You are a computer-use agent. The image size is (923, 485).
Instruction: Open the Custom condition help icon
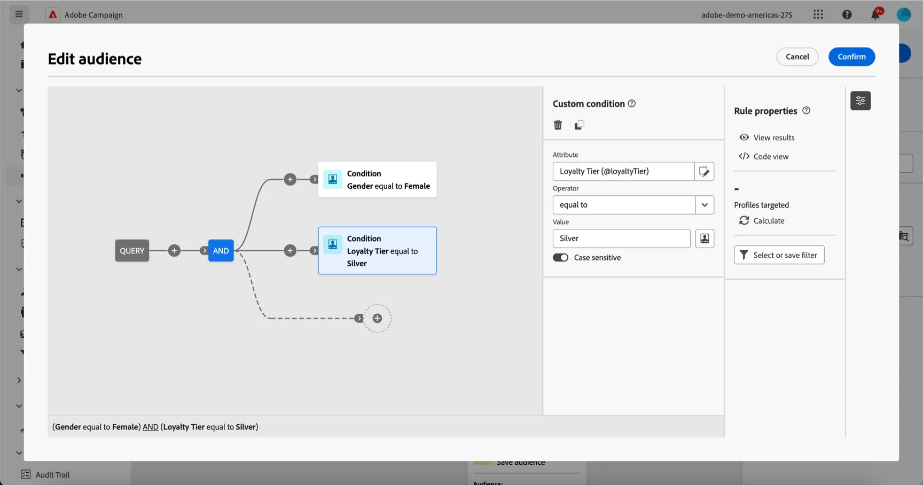coord(632,104)
